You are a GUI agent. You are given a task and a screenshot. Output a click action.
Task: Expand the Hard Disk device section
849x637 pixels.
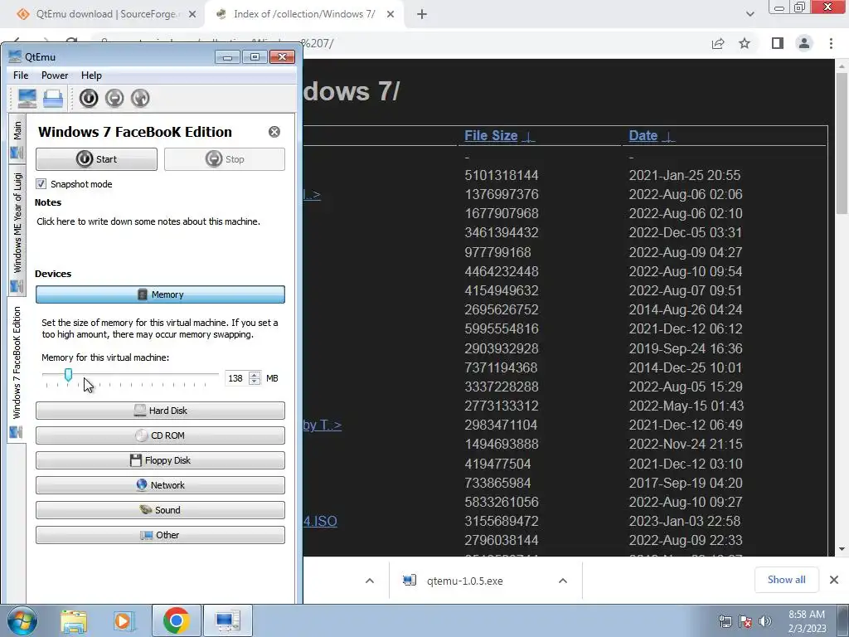point(160,411)
